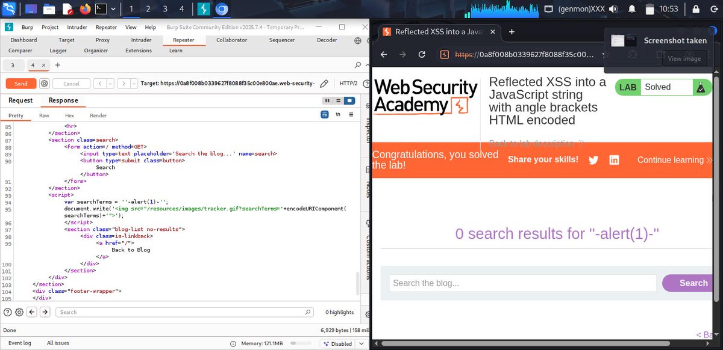The height and width of the screenshot is (350, 723).
Task: Open the text editor panel icon
Action: coord(67,9)
